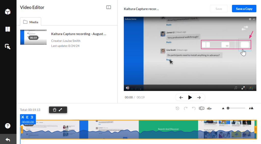This screenshot has height=144, width=261.
Task: Toggle the side panel layout icon
Action: 109,7
